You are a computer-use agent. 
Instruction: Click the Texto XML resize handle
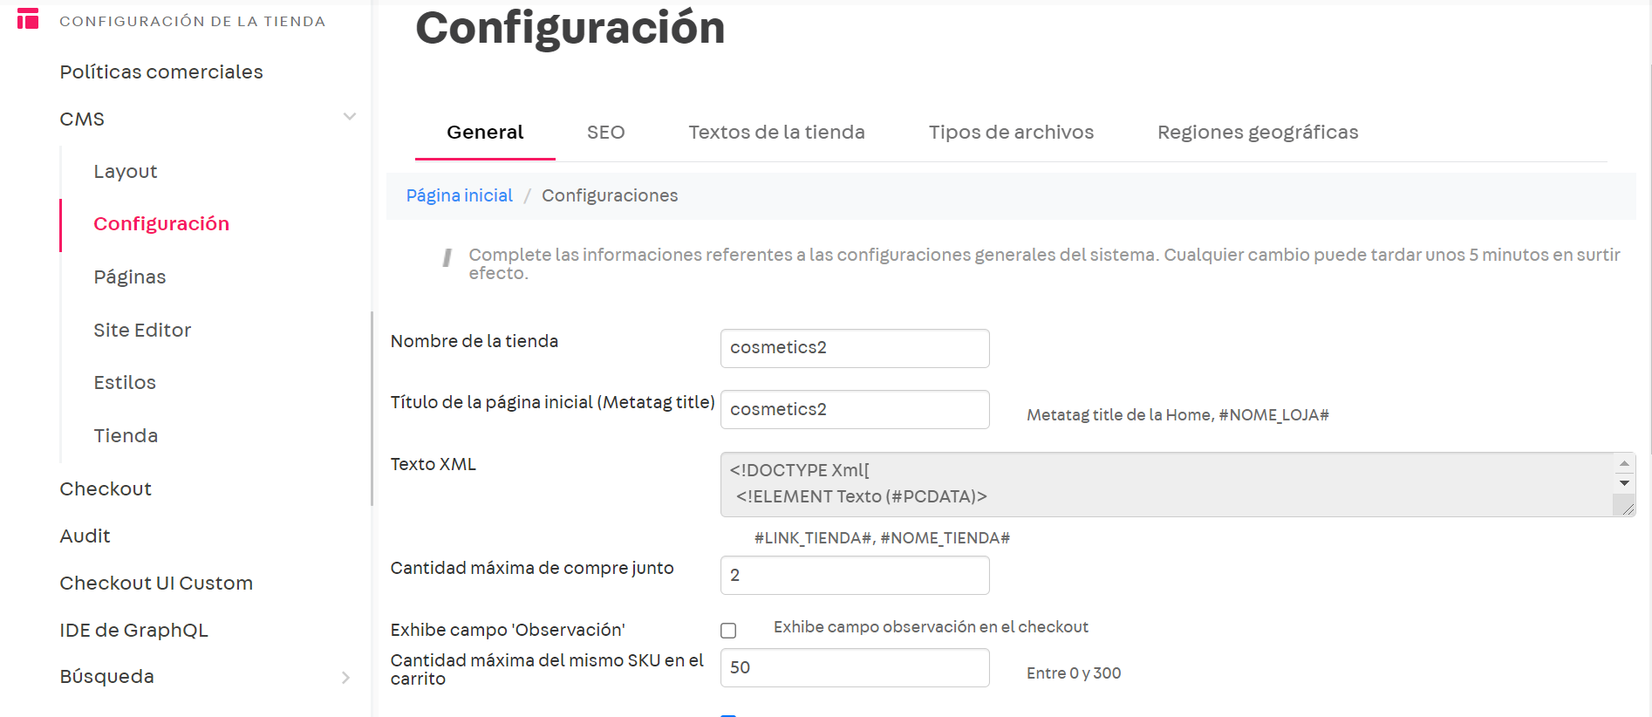point(1627,509)
